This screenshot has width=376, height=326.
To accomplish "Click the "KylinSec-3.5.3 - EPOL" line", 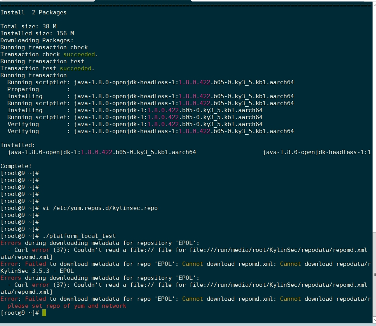I will [37, 271].
